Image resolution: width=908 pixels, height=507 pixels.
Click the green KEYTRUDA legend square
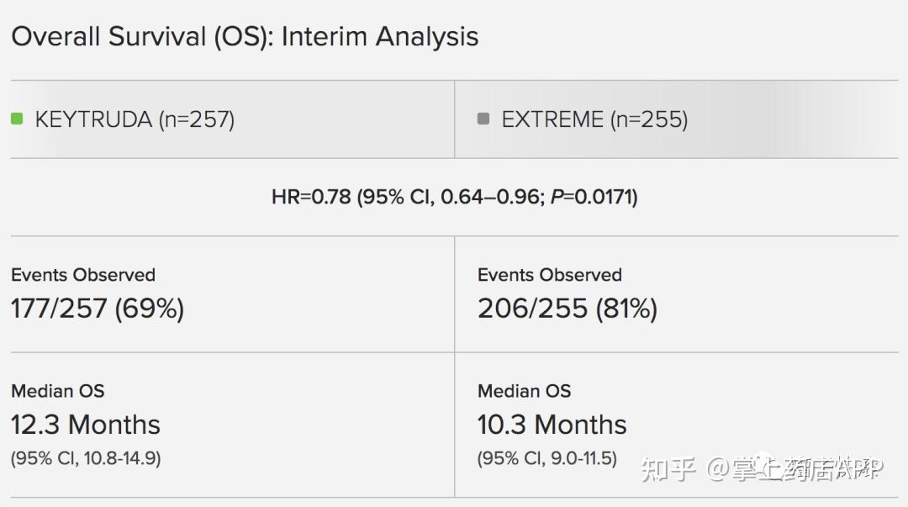[17, 119]
